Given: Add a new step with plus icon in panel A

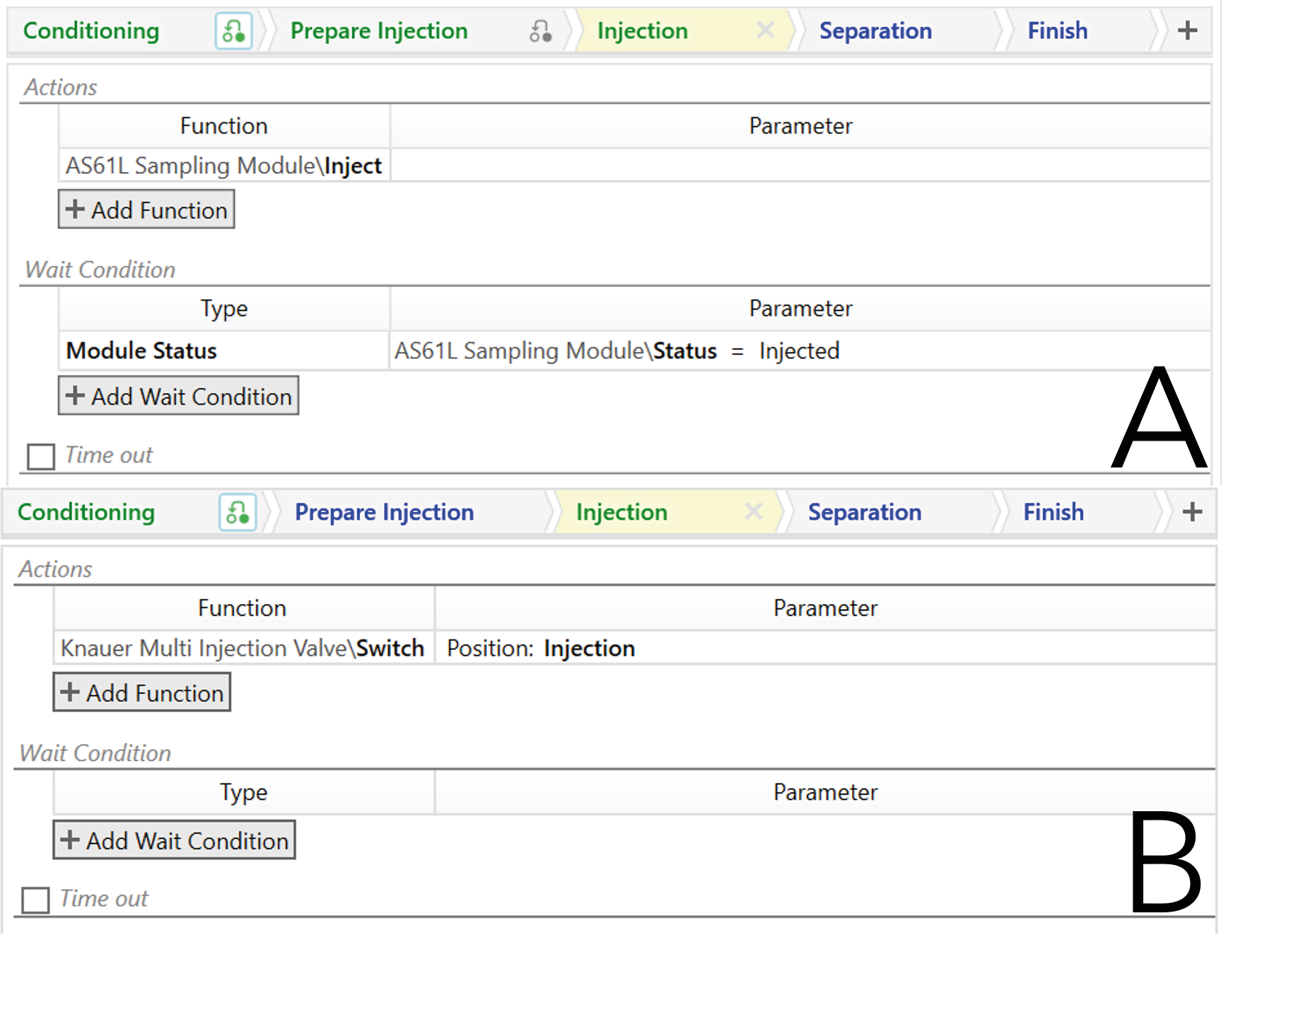Looking at the screenshot, I should (1187, 30).
